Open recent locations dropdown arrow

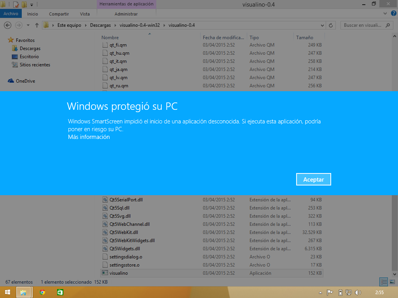coord(28,25)
